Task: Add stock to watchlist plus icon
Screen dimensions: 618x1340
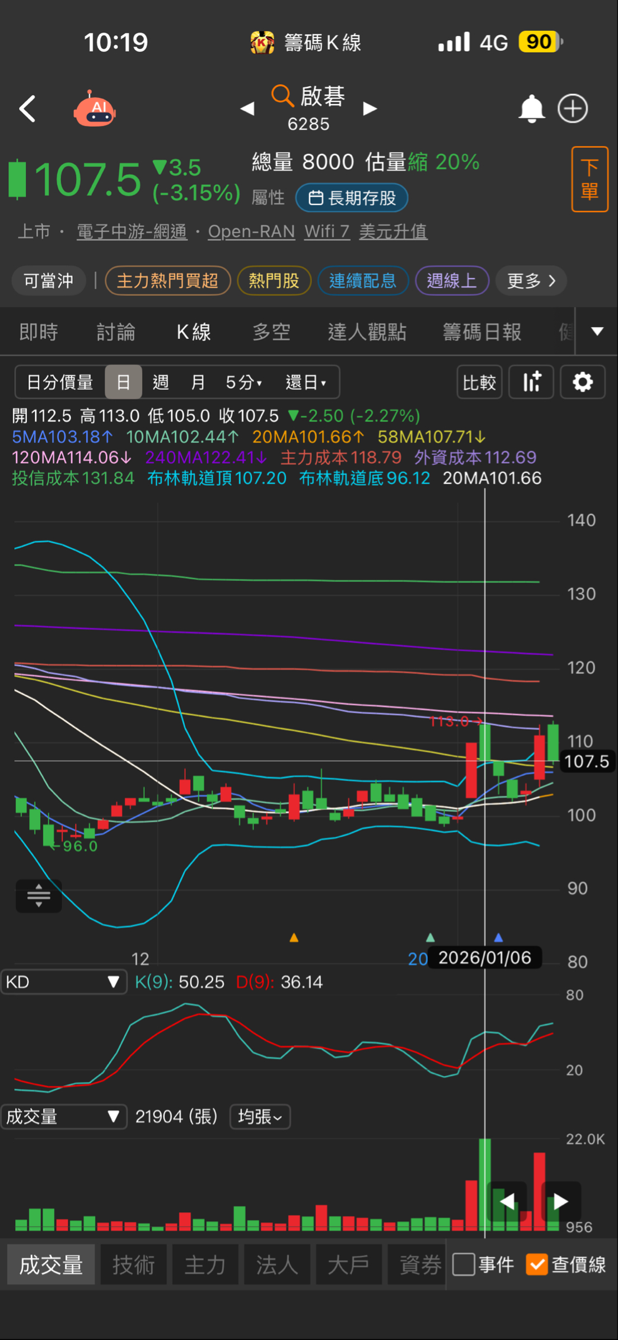Action: [573, 109]
